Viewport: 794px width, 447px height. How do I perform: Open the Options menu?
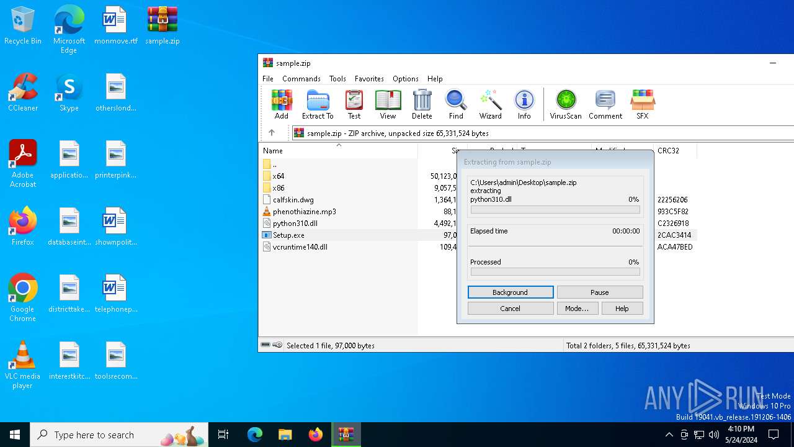[406, 79]
